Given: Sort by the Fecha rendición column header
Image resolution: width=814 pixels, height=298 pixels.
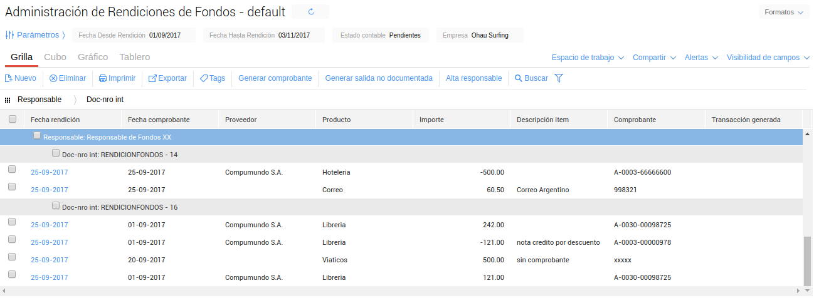Looking at the screenshot, I should [x=72, y=120].
